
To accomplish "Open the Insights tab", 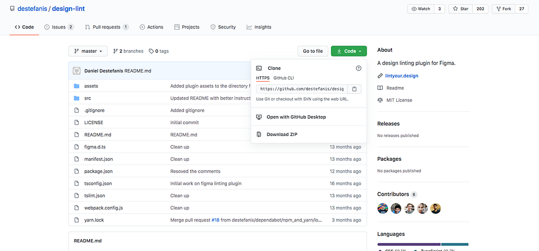I will pyautogui.click(x=259, y=27).
